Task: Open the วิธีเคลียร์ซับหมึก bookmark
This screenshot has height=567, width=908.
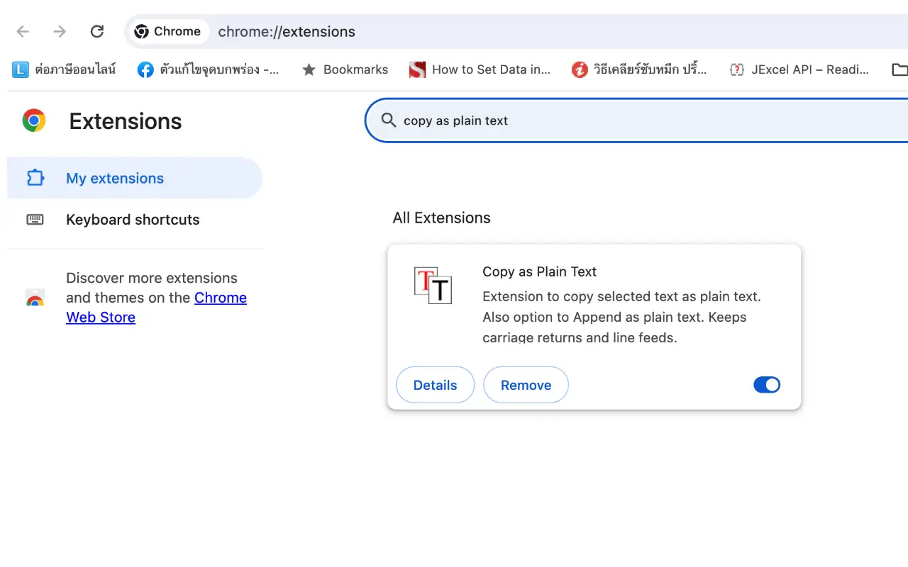Action: click(640, 69)
